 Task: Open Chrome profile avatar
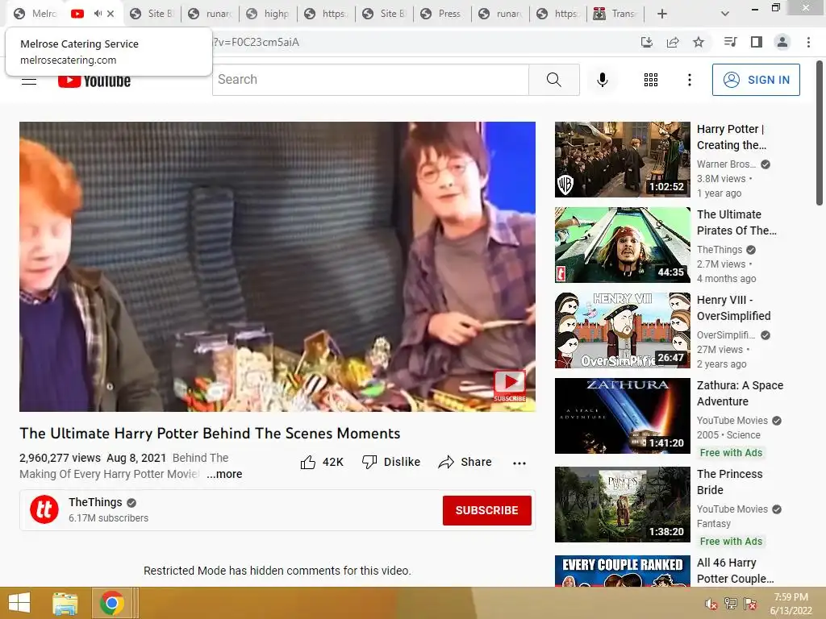click(x=782, y=42)
